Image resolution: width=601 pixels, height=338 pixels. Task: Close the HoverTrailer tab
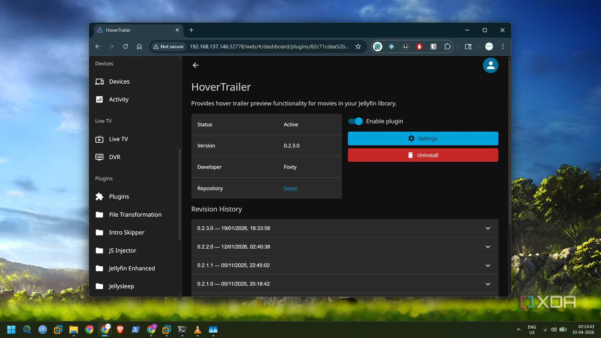click(x=177, y=30)
